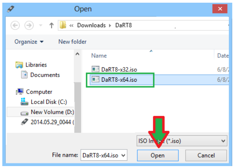Select the 2014.05.29_0044 USB drive

pyautogui.click(x=52, y=122)
